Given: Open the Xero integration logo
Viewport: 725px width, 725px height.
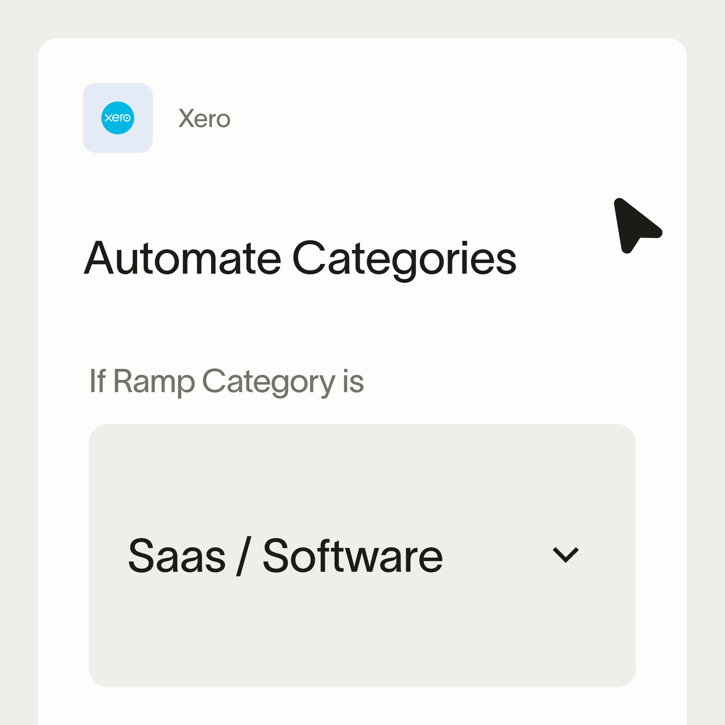Looking at the screenshot, I should (118, 118).
